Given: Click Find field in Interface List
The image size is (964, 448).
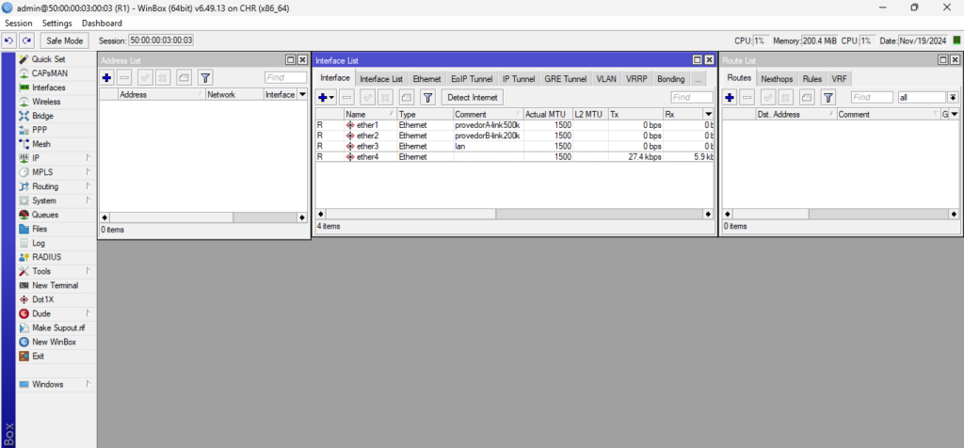Looking at the screenshot, I should tap(692, 97).
